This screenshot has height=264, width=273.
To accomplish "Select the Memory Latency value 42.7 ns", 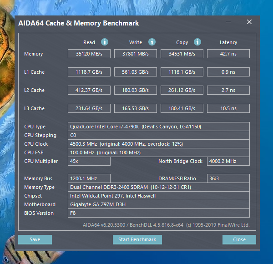I will tap(228, 54).
